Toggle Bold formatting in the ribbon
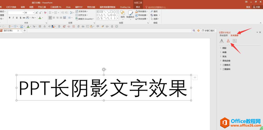263x130 pixels. (x=9, y=18)
